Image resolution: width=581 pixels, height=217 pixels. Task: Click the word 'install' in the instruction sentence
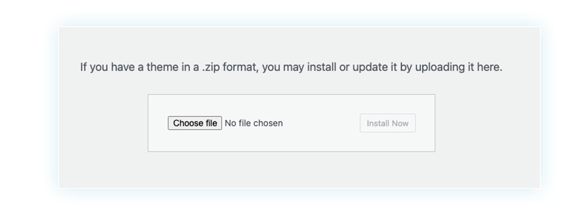point(322,67)
